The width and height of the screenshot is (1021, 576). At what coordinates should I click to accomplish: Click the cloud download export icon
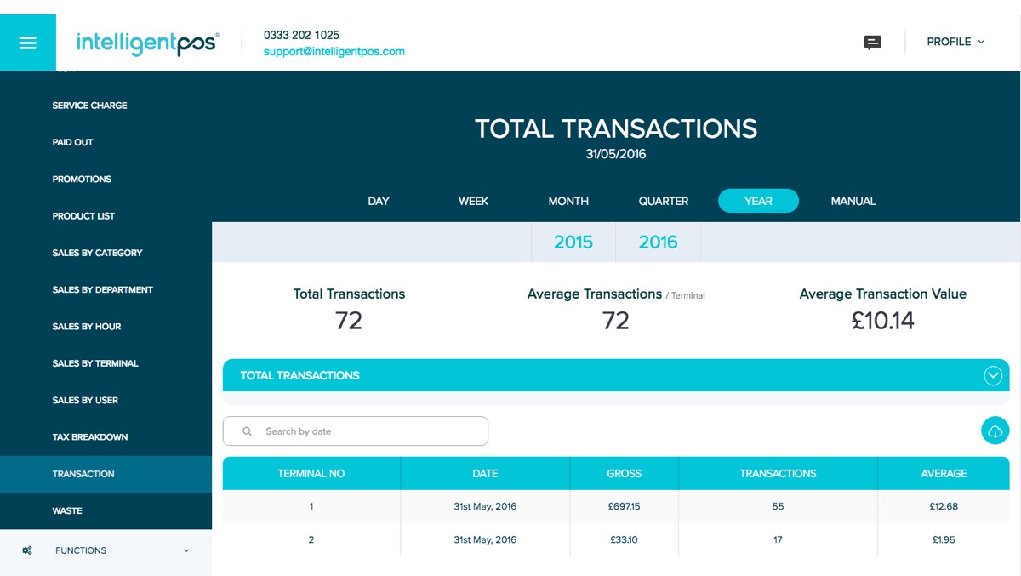coord(995,431)
